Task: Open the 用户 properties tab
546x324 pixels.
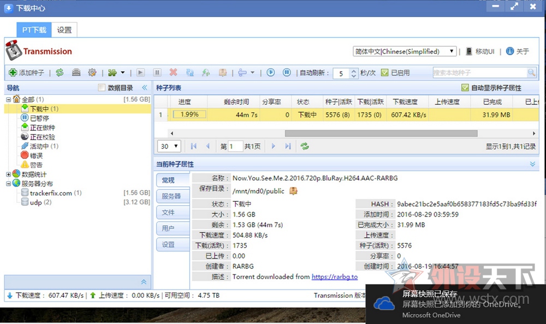Action: coord(173,229)
